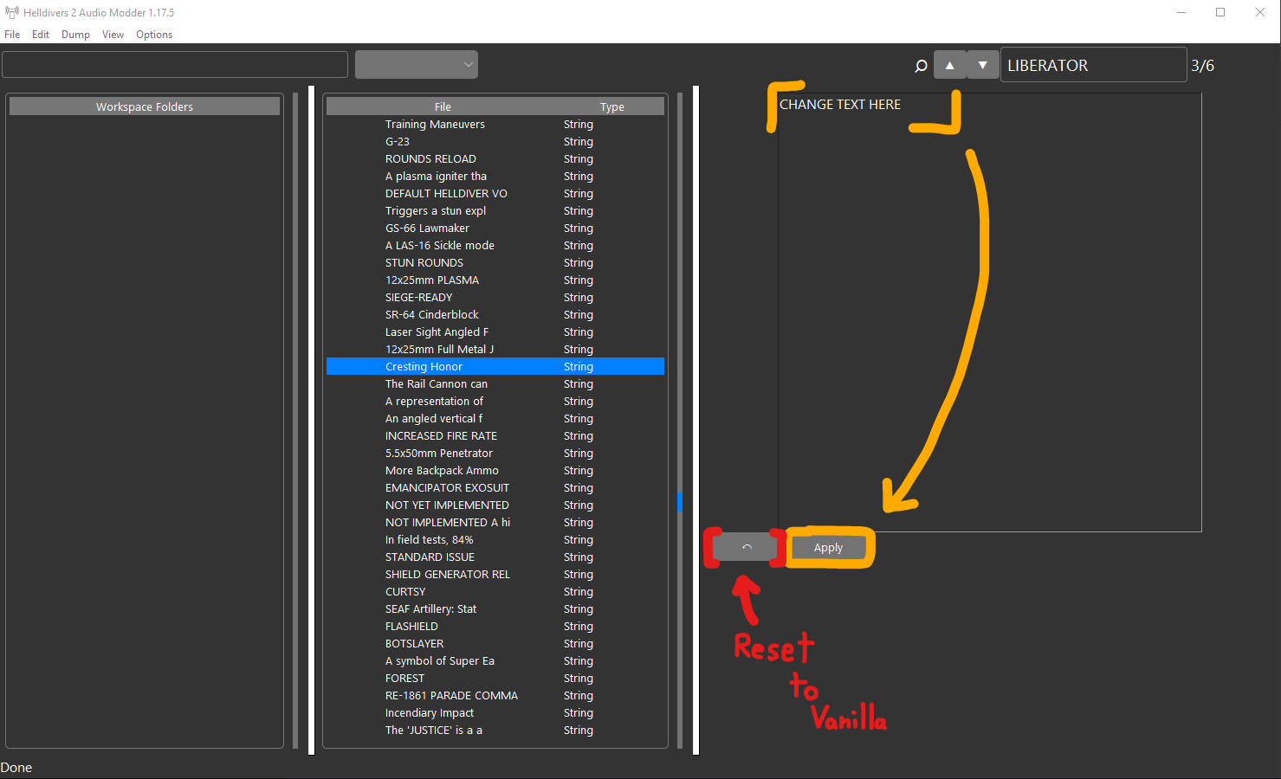Viewport: 1281px width, 779px height.
Task: Select the Cresting Honor string entry
Action: pyautogui.click(x=424, y=367)
